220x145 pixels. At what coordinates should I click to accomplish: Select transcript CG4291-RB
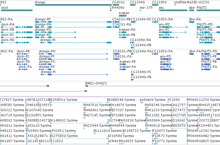coord(116,22)
